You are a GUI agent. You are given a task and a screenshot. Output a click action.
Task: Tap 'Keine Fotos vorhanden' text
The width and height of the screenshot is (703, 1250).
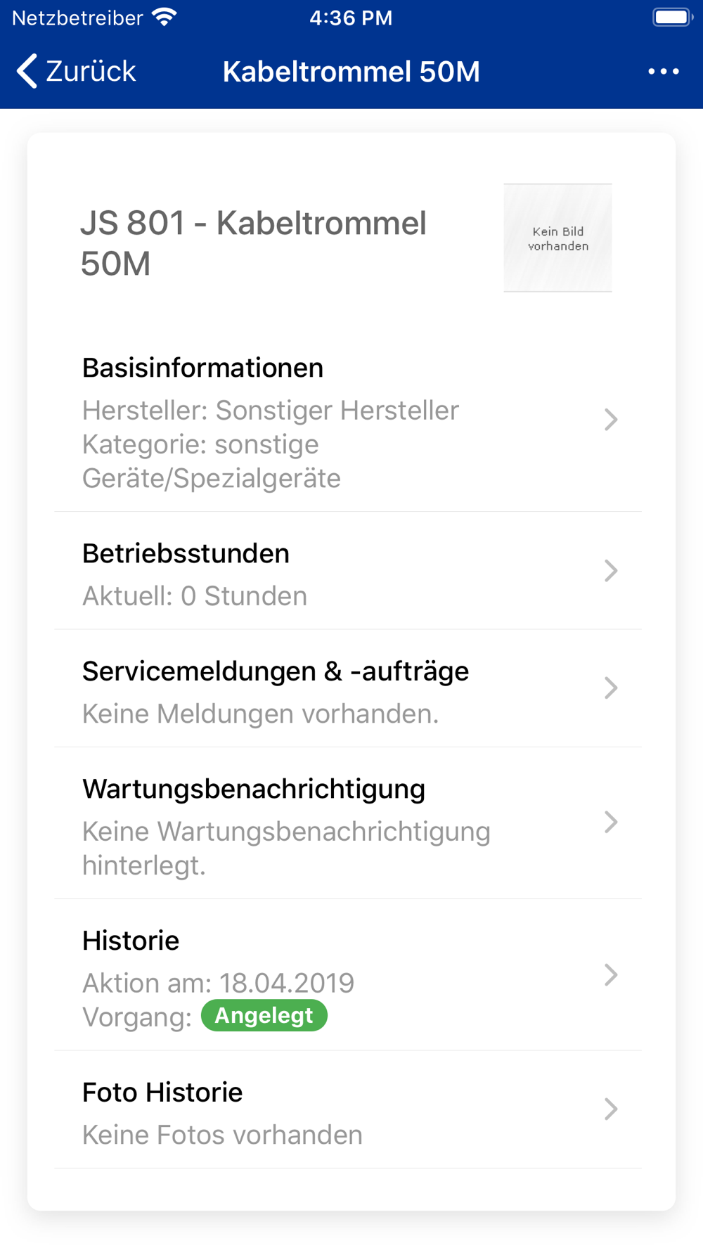(x=222, y=1135)
